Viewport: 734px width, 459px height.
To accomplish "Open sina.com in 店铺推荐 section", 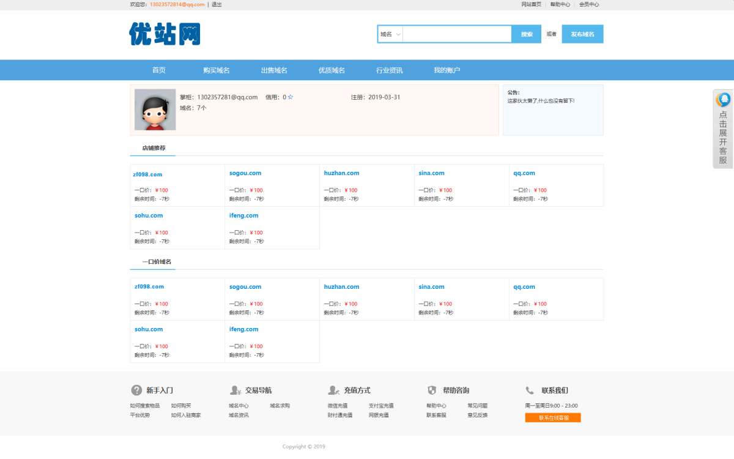I will click(431, 173).
